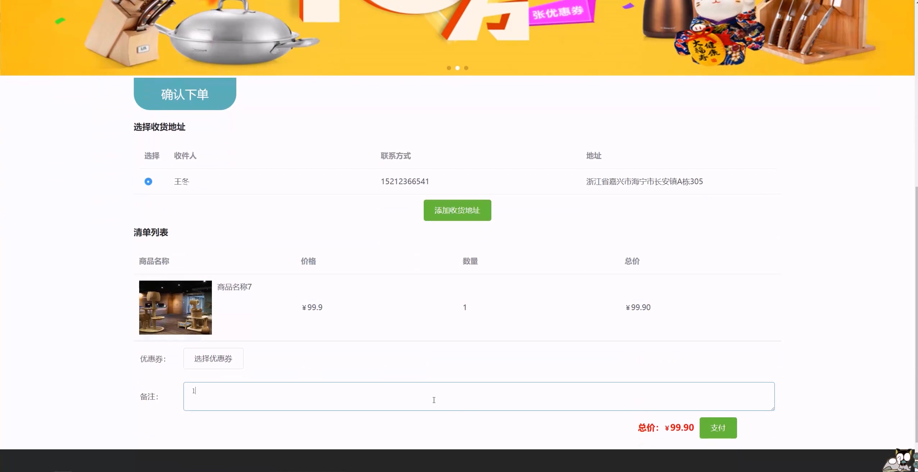Click the address 浙江省嘉兴市海宁市长安镇A栋305
Screen dimensions: 918x472
[644, 182]
